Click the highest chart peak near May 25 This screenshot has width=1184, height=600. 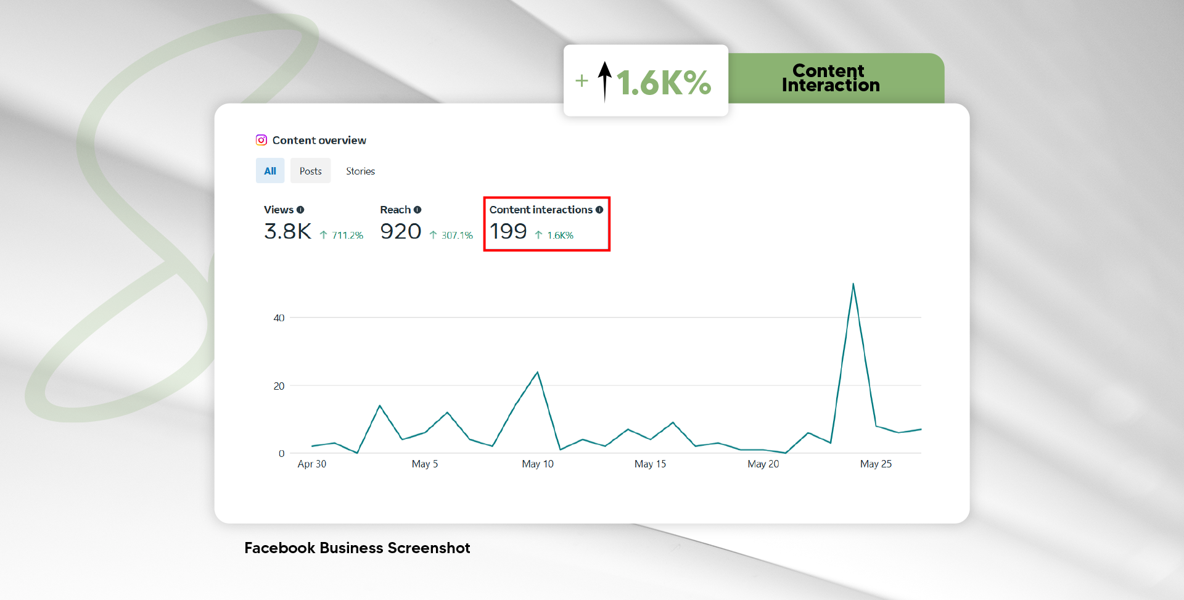[853, 284]
